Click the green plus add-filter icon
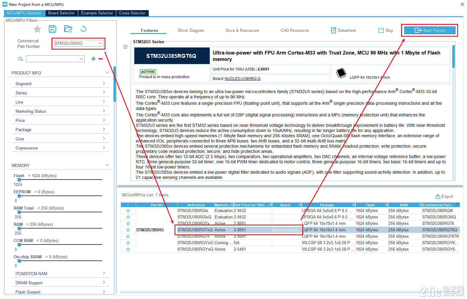Screen dimensions: 467x299 [94, 59]
